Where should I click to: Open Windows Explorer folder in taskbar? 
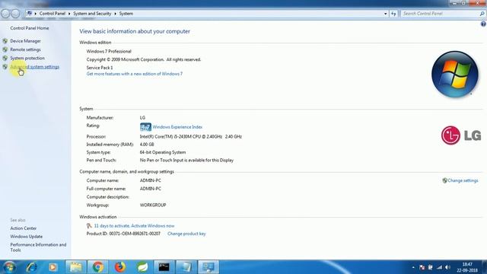click(76, 267)
